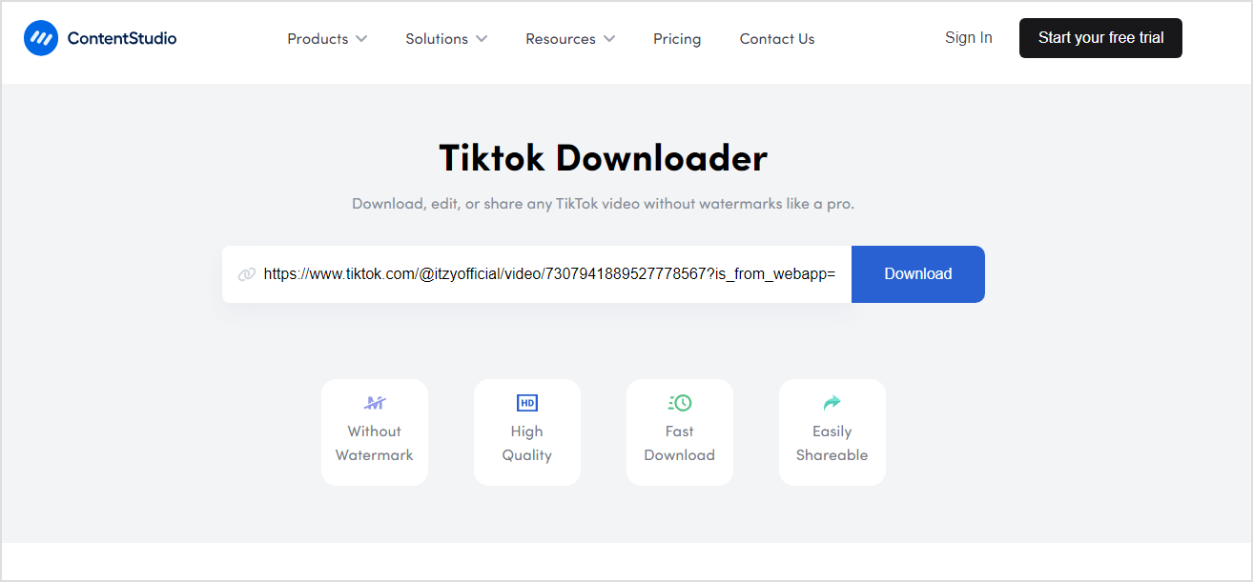Select the High Quality feature card
Viewport: 1253px width, 582px height.
pyautogui.click(x=526, y=432)
